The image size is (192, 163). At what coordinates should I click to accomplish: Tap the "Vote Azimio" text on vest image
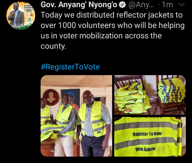click(x=145, y=149)
